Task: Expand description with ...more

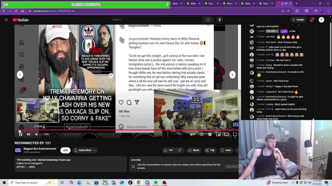Action: [31, 167]
